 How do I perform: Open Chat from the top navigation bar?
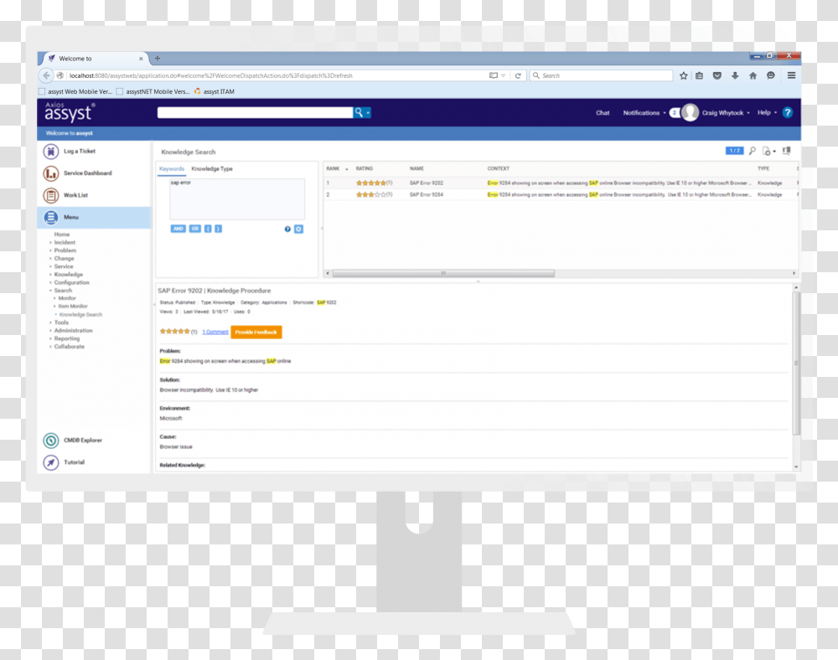tap(603, 113)
